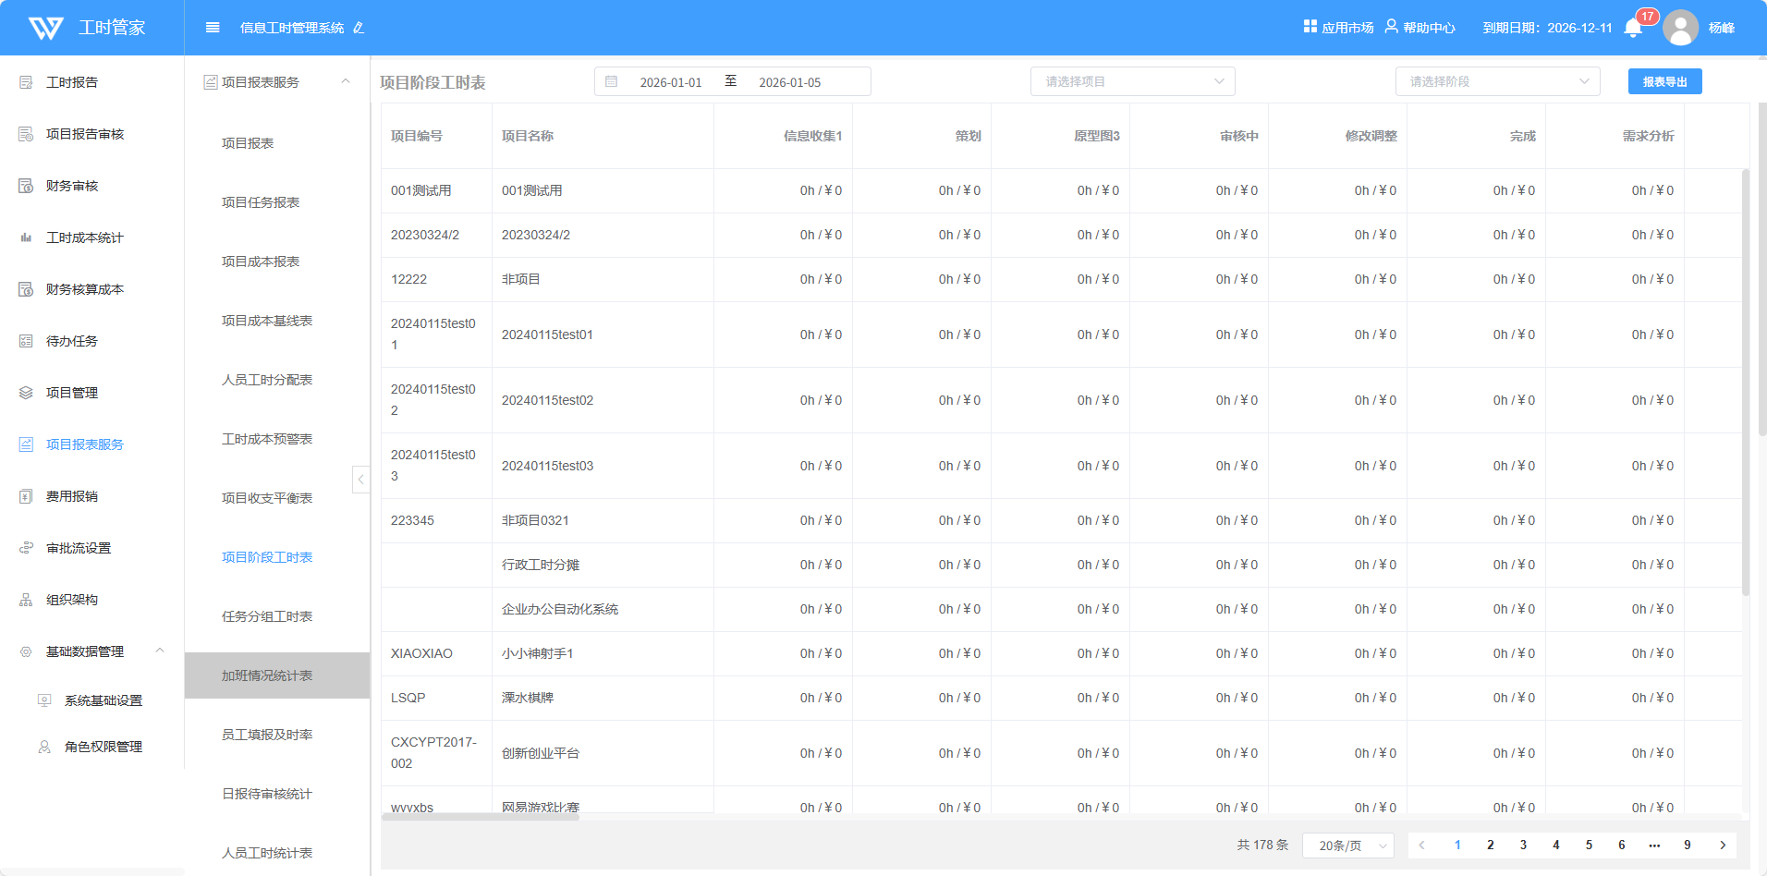The image size is (1767, 876).
Task: Click the horizontal table scrollbar
Action: coord(481,817)
